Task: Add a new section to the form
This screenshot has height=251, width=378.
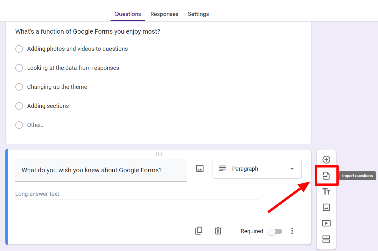Action: [x=326, y=239]
